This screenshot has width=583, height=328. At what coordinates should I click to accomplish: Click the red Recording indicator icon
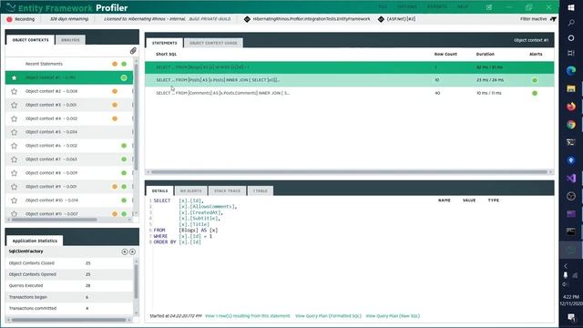coord(9,19)
